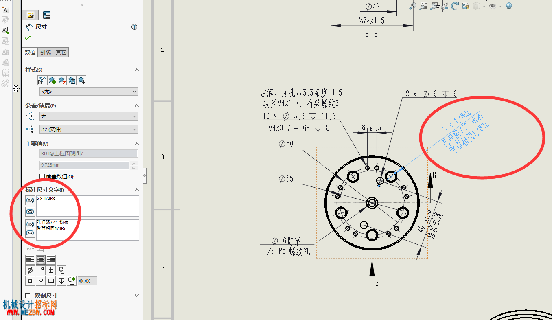Open the FeatureManager design tree tab

pos(31,15)
